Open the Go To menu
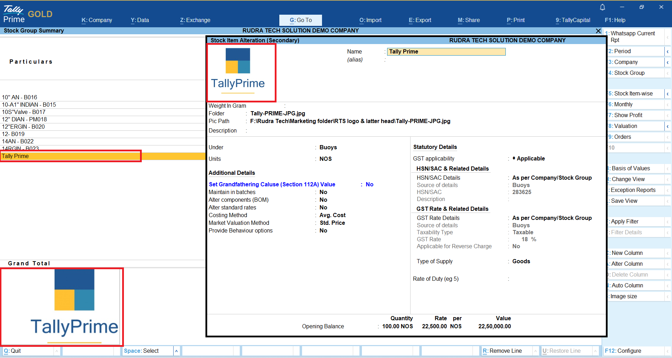The image size is (672, 358). pyautogui.click(x=300, y=20)
